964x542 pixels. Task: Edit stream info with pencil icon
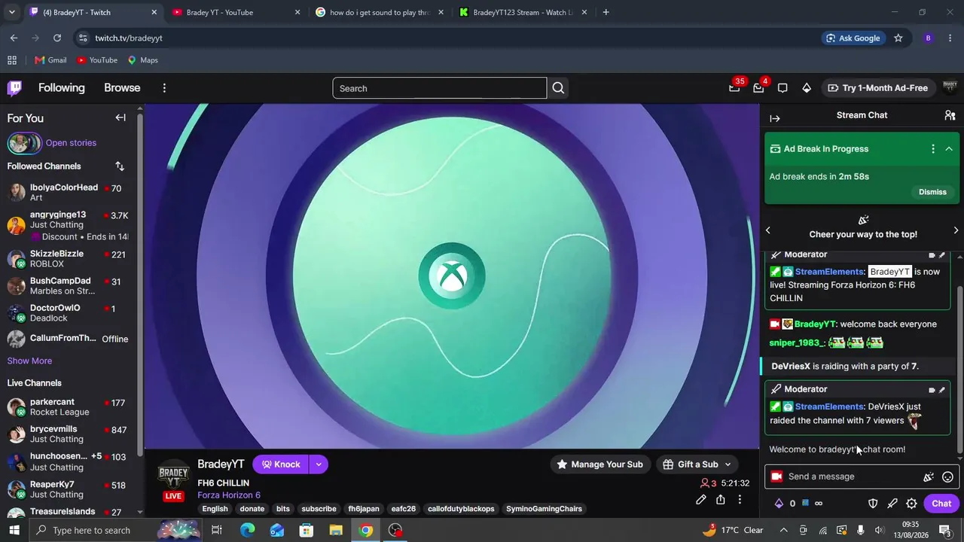pyautogui.click(x=701, y=499)
